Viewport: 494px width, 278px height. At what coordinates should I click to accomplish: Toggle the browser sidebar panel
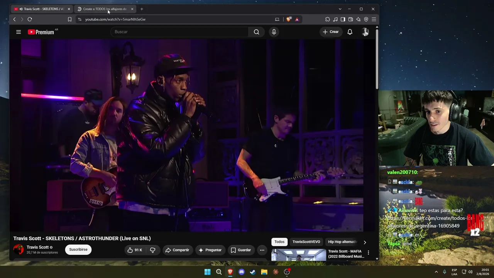point(343,19)
